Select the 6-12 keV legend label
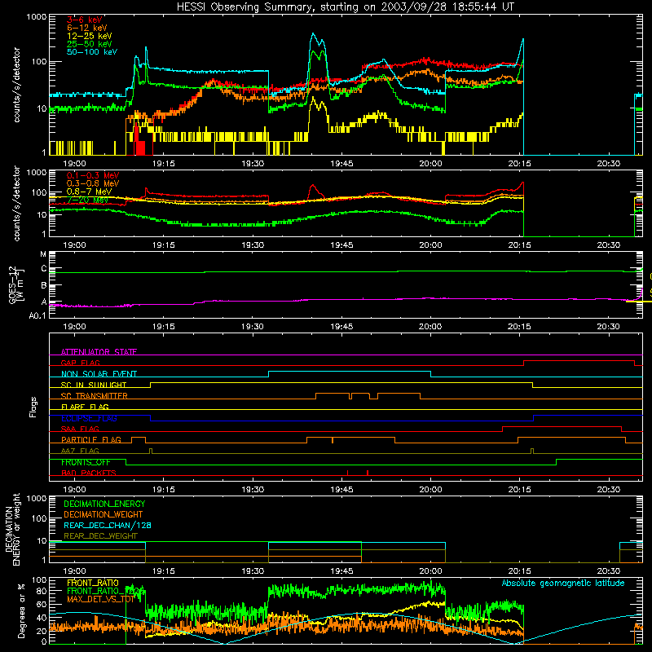 pyautogui.click(x=87, y=28)
